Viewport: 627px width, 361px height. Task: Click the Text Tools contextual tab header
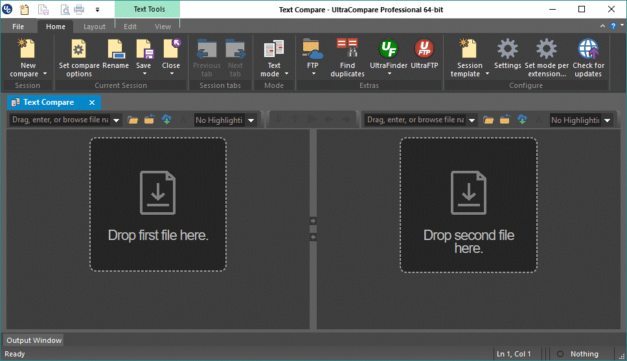(147, 9)
